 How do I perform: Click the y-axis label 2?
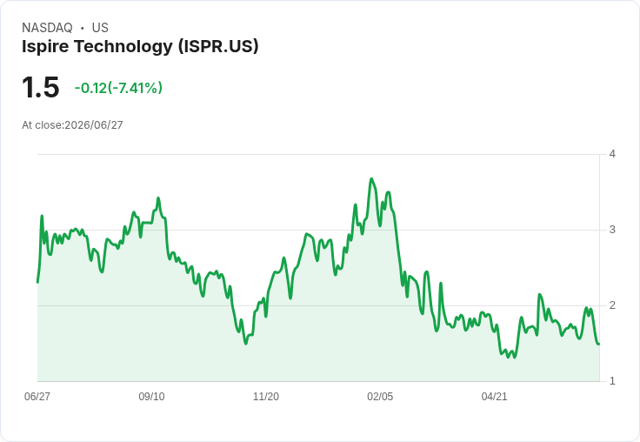pyautogui.click(x=612, y=305)
